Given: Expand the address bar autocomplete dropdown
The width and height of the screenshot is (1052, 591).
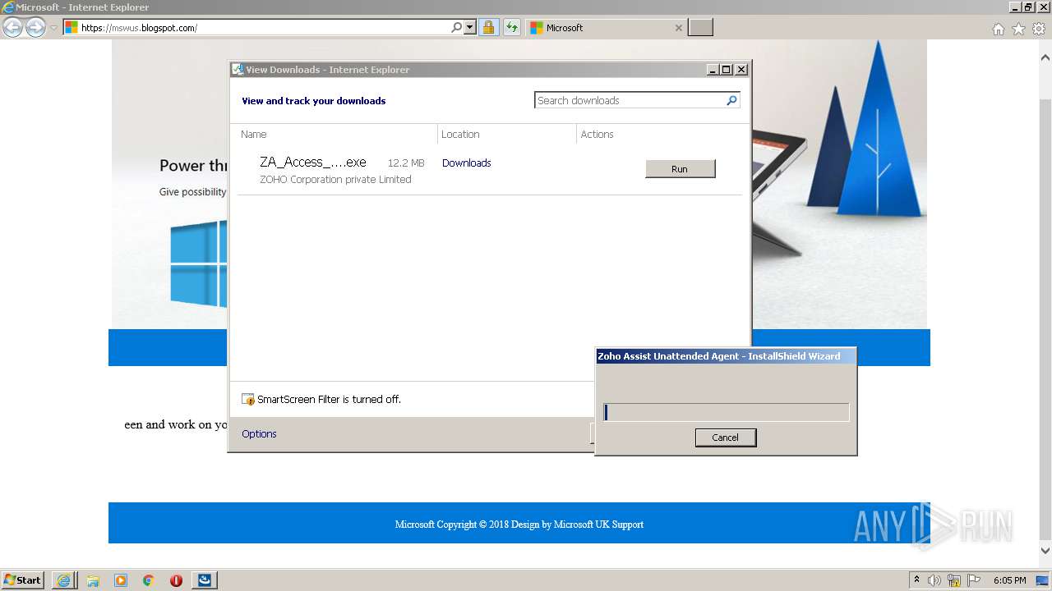Looking at the screenshot, I should [470, 28].
